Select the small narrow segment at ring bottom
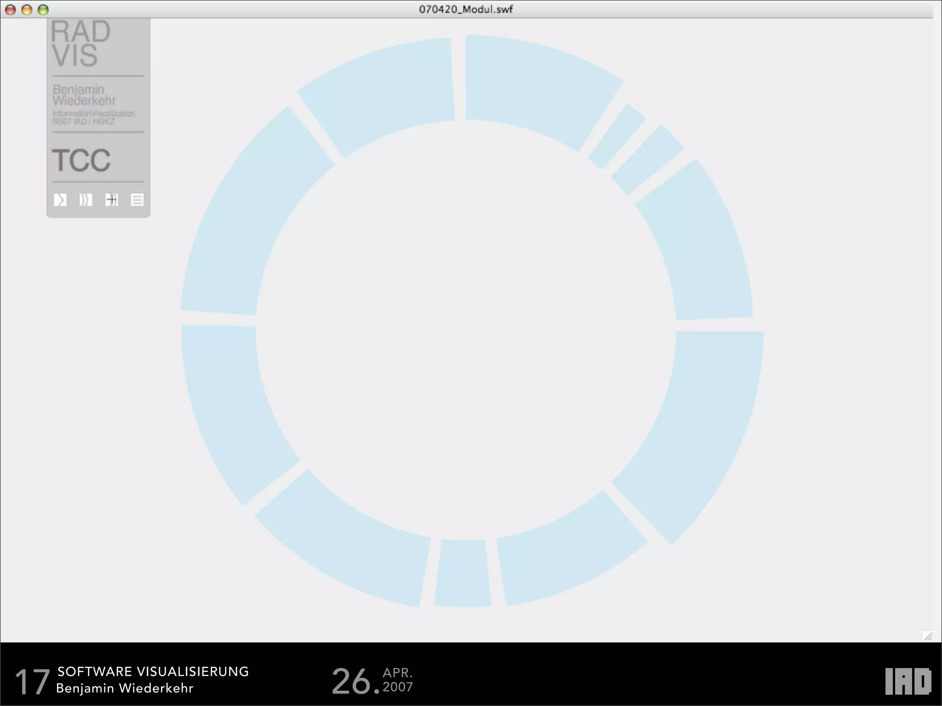The width and height of the screenshot is (942, 706). coord(463,573)
